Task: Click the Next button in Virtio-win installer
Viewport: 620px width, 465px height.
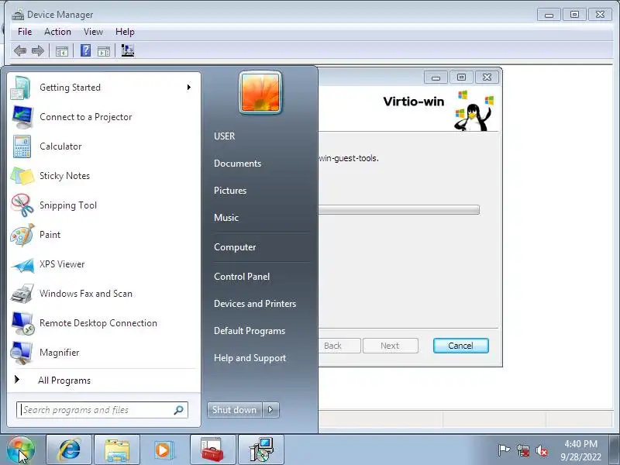Action: tap(391, 346)
